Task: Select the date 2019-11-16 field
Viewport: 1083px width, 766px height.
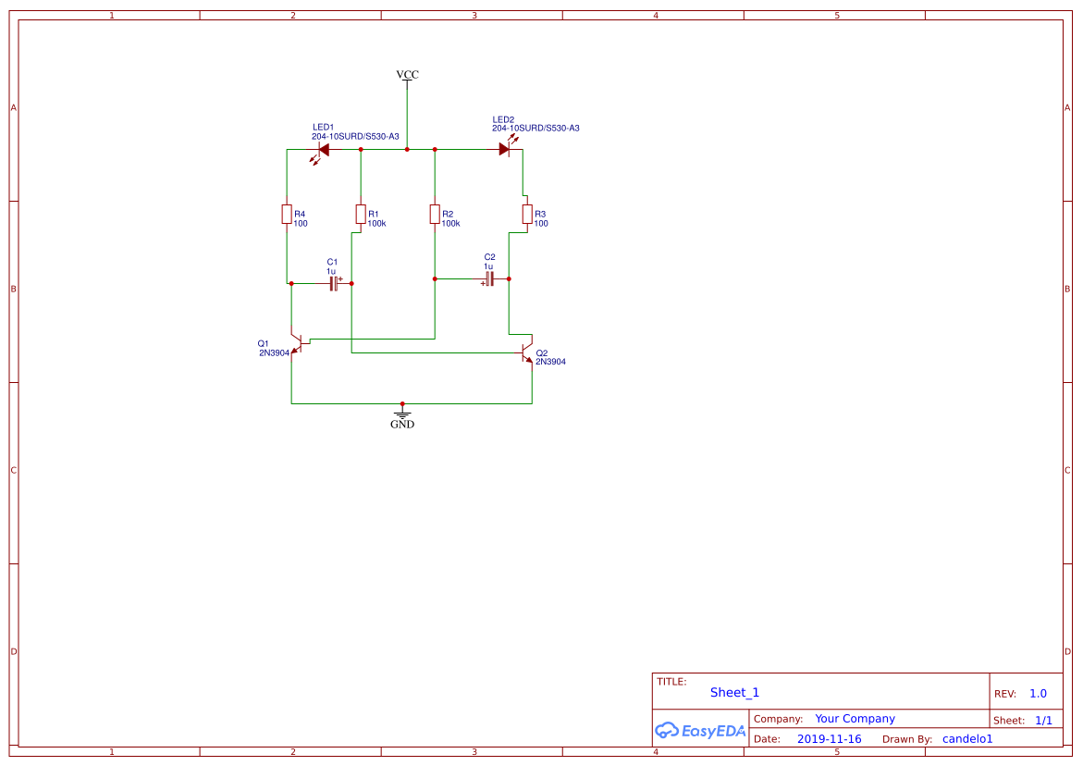Action: [x=829, y=739]
